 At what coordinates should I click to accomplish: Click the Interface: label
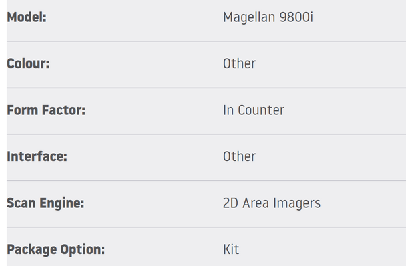tap(37, 156)
